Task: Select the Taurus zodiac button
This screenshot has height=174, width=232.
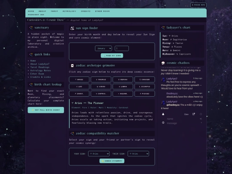Action: 101,79
